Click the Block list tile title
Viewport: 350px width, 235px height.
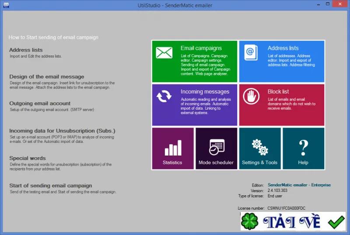tap(278, 92)
